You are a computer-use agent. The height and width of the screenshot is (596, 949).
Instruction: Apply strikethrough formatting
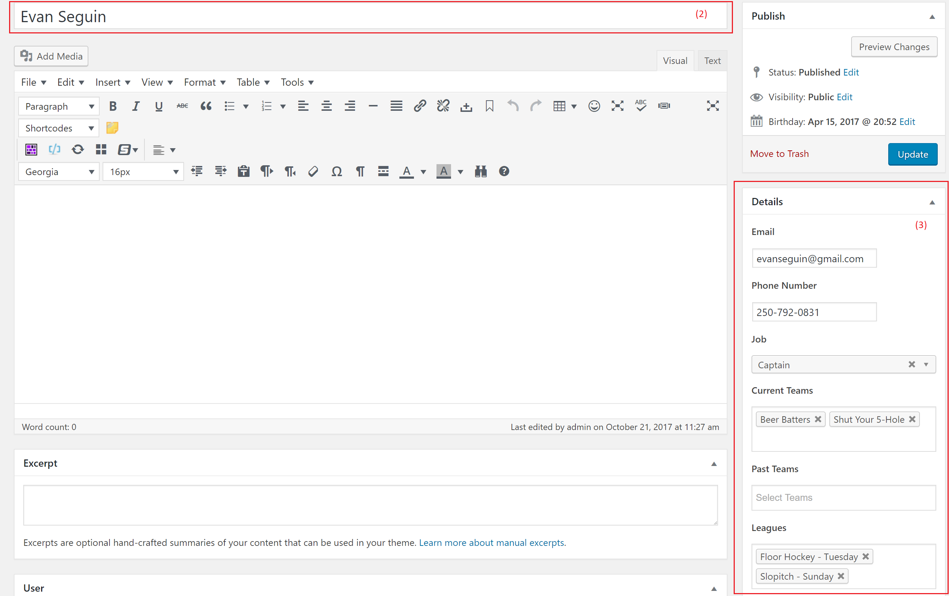[x=182, y=106]
